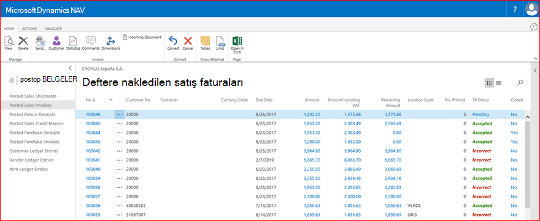Select the NAVIGATE ribbon tab

(53, 29)
